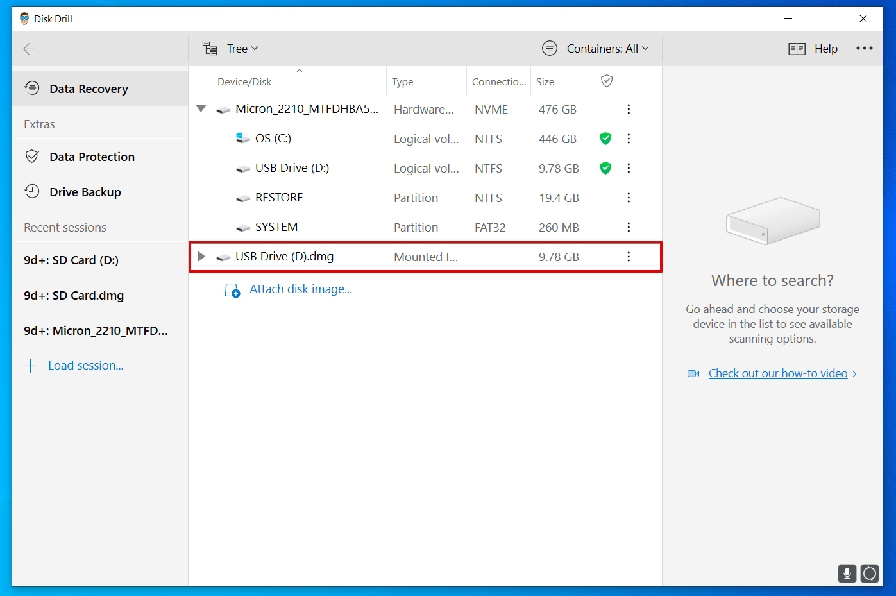Viewport: 896px width, 596px height.
Task: Click the Disk Drill app icon in title bar
Action: [x=24, y=19]
